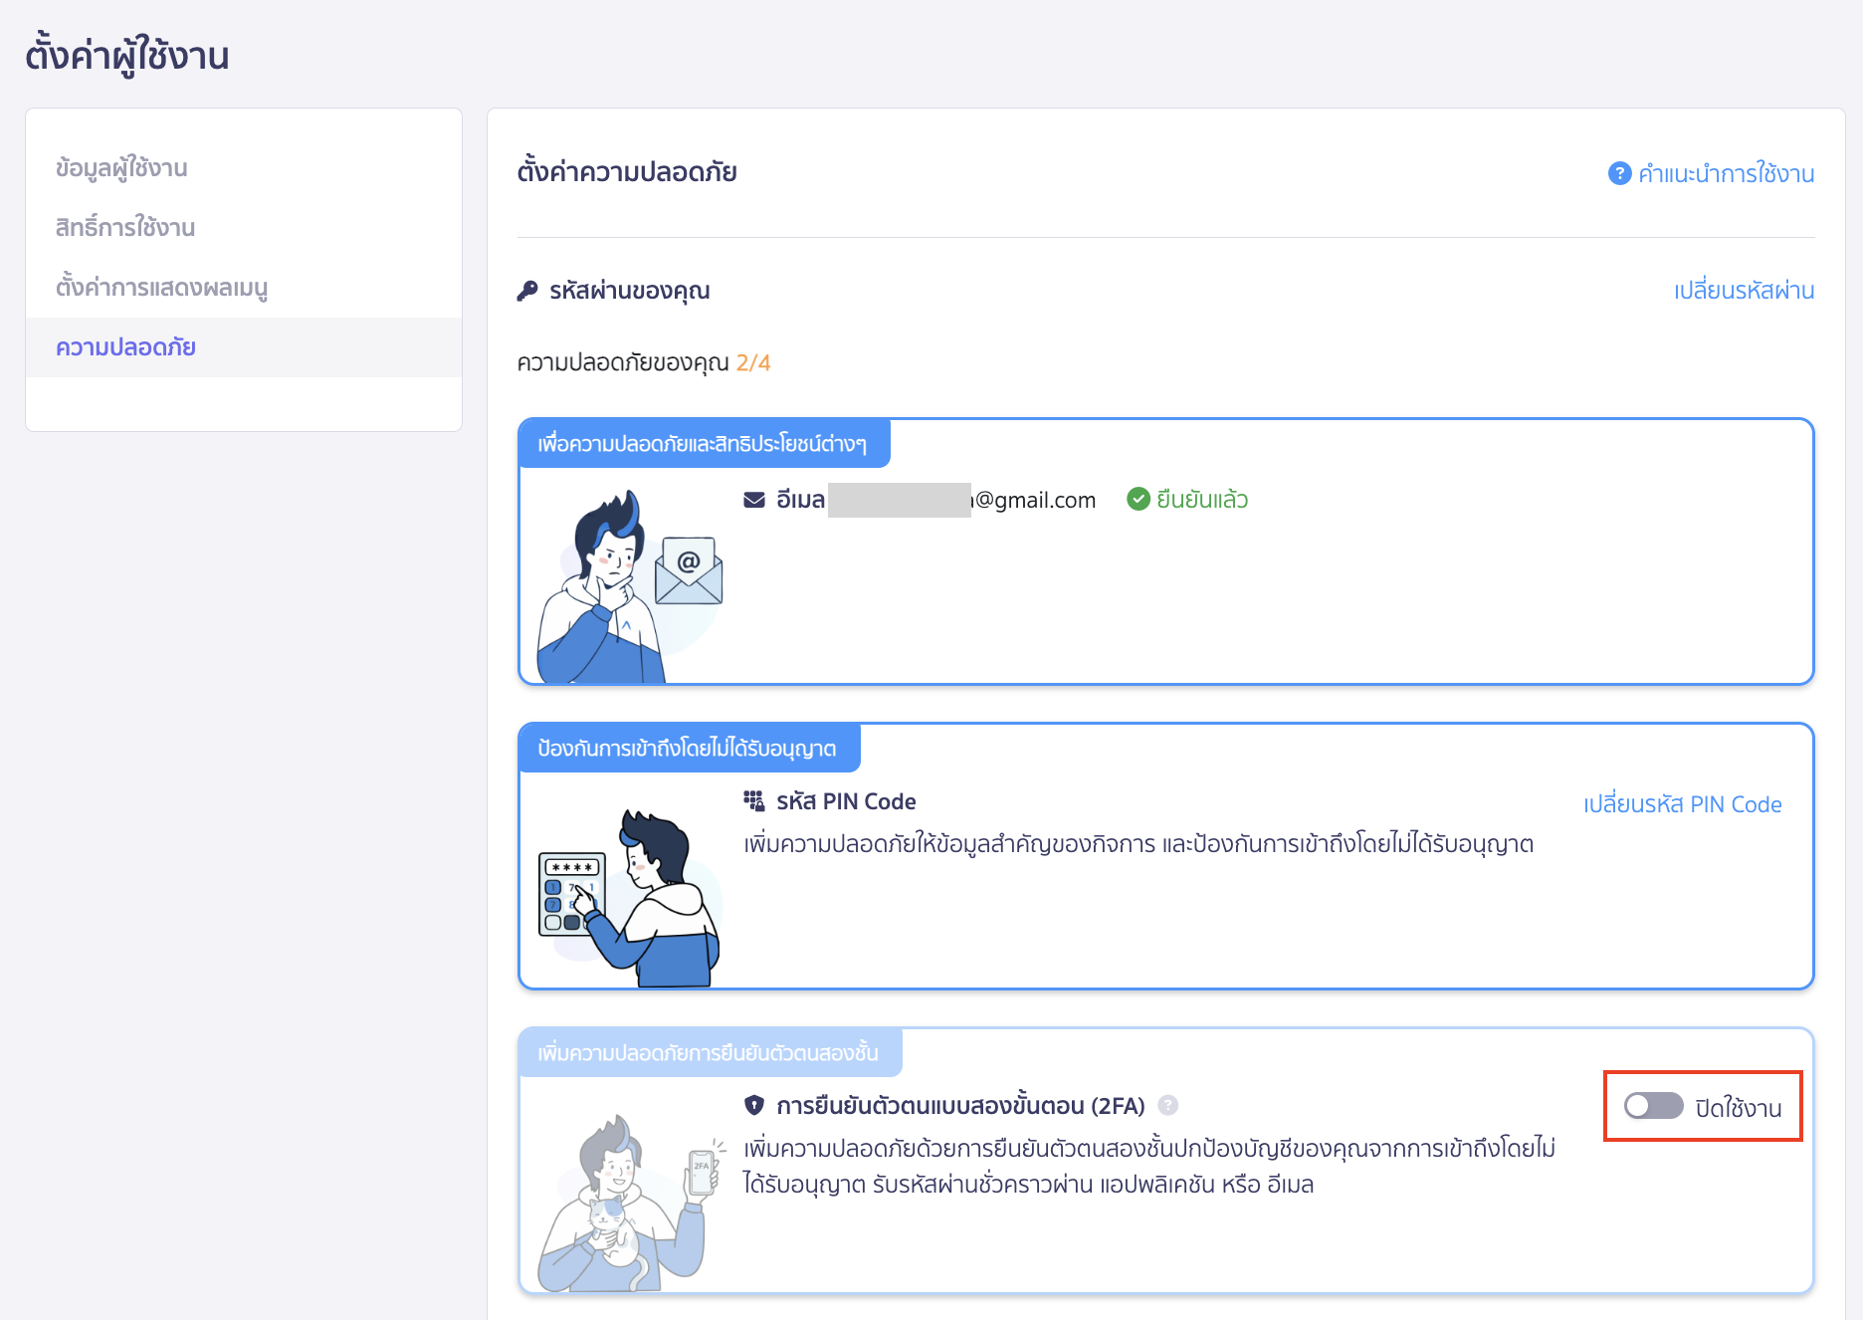Screen dimensions: 1863x1320
Task: Toggle off ปิดใช้งาน switch in the 2FA card
Action: [x=1653, y=1106]
